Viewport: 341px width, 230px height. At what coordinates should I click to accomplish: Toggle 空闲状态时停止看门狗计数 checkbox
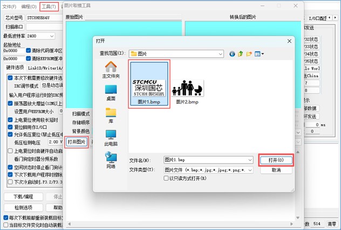[x=10, y=167]
